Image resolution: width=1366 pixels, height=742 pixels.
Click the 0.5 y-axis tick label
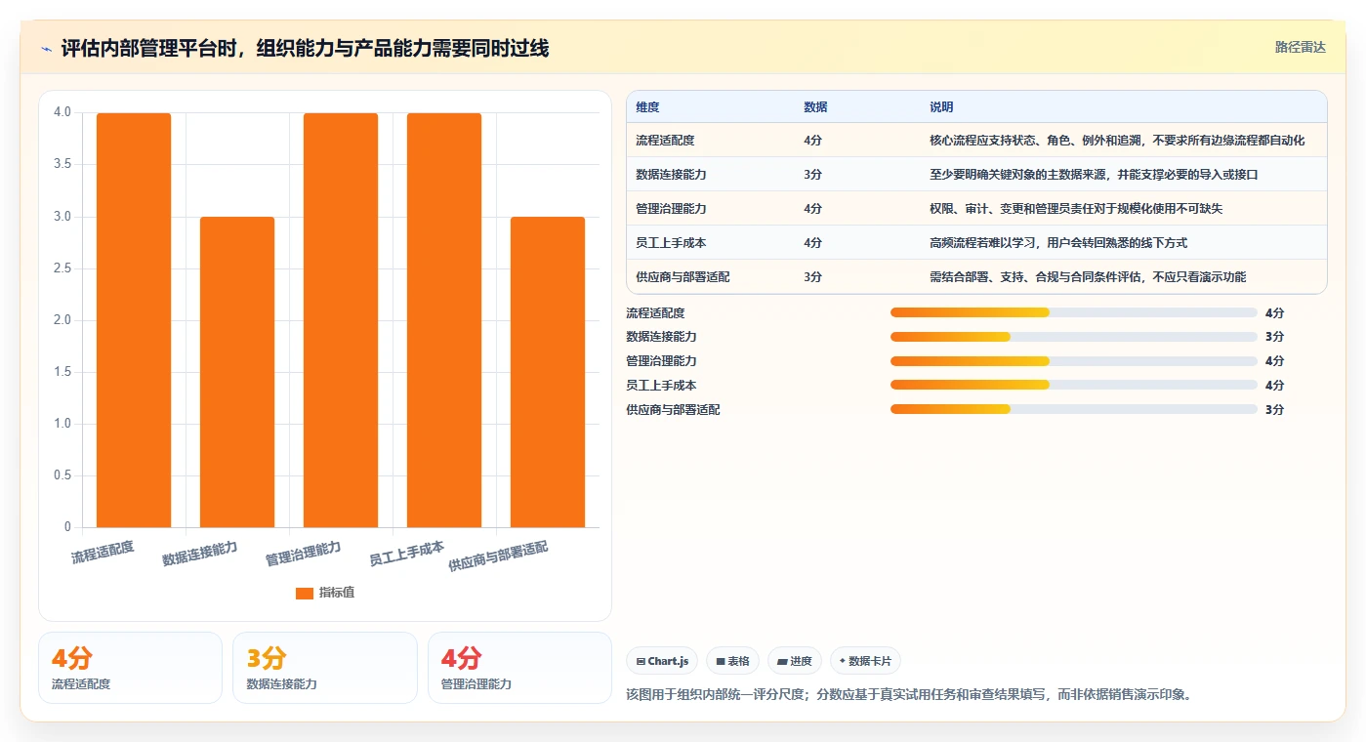(x=62, y=475)
